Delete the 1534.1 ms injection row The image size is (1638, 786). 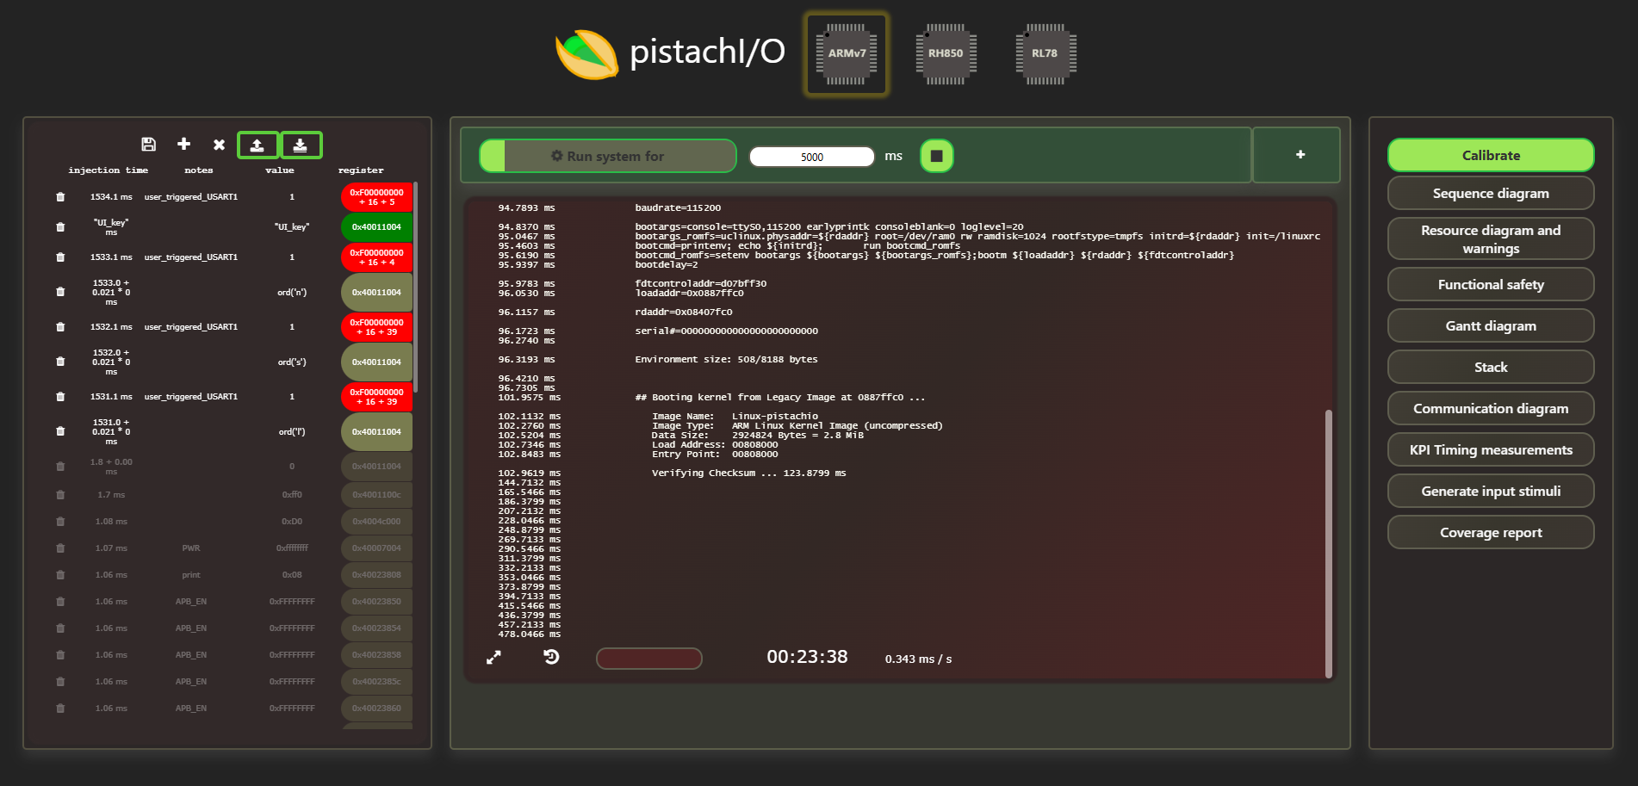(60, 197)
